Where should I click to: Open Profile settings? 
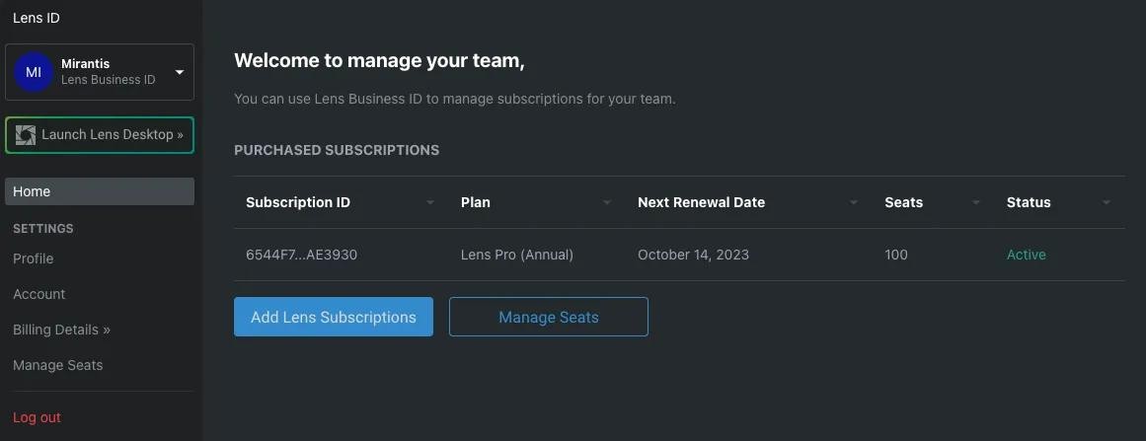pyautogui.click(x=34, y=258)
